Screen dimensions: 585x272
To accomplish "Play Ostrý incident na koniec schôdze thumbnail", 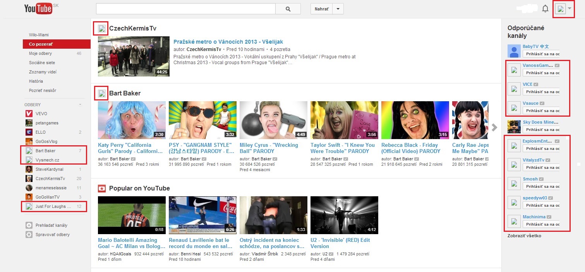I will [273, 215].
